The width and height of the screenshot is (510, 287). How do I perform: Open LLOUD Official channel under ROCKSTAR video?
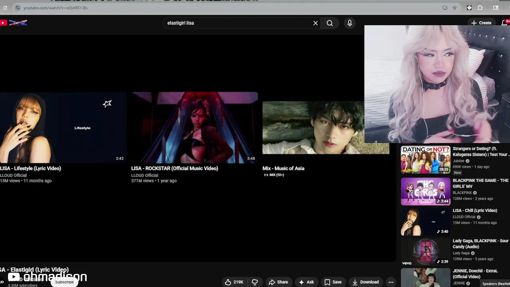tap(145, 175)
